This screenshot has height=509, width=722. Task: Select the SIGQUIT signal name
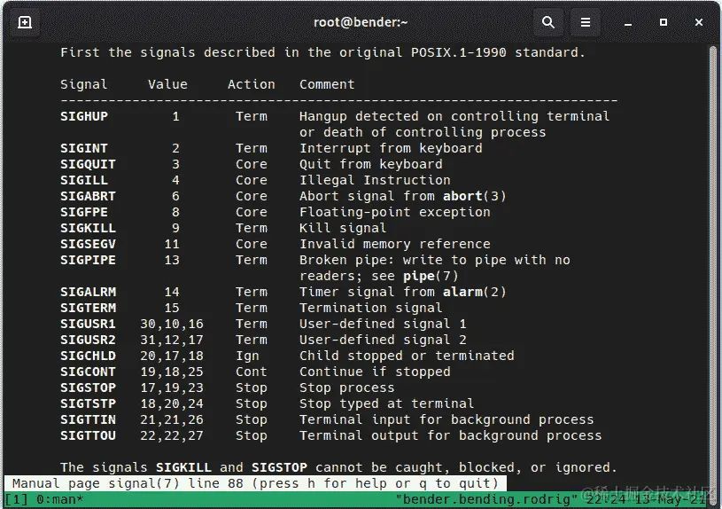pyautogui.click(x=88, y=164)
